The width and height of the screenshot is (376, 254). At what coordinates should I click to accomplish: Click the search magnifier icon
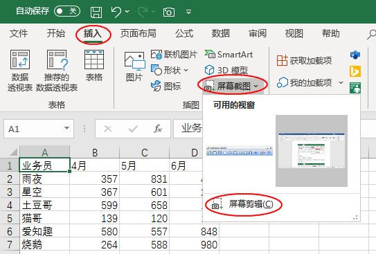pos(371,35)
